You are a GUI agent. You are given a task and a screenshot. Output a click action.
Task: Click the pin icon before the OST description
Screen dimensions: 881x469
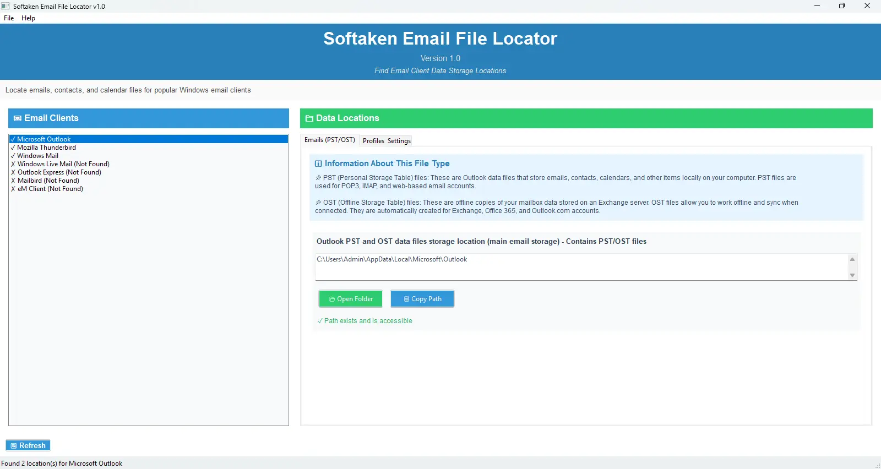(x=318, y=203)
